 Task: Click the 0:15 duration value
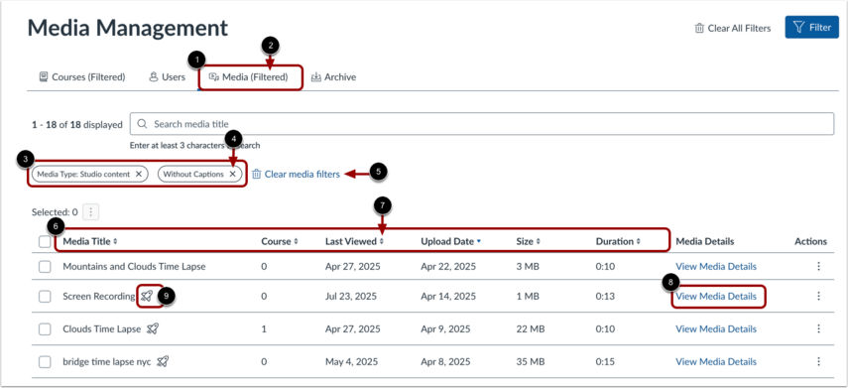pos(605,361)
